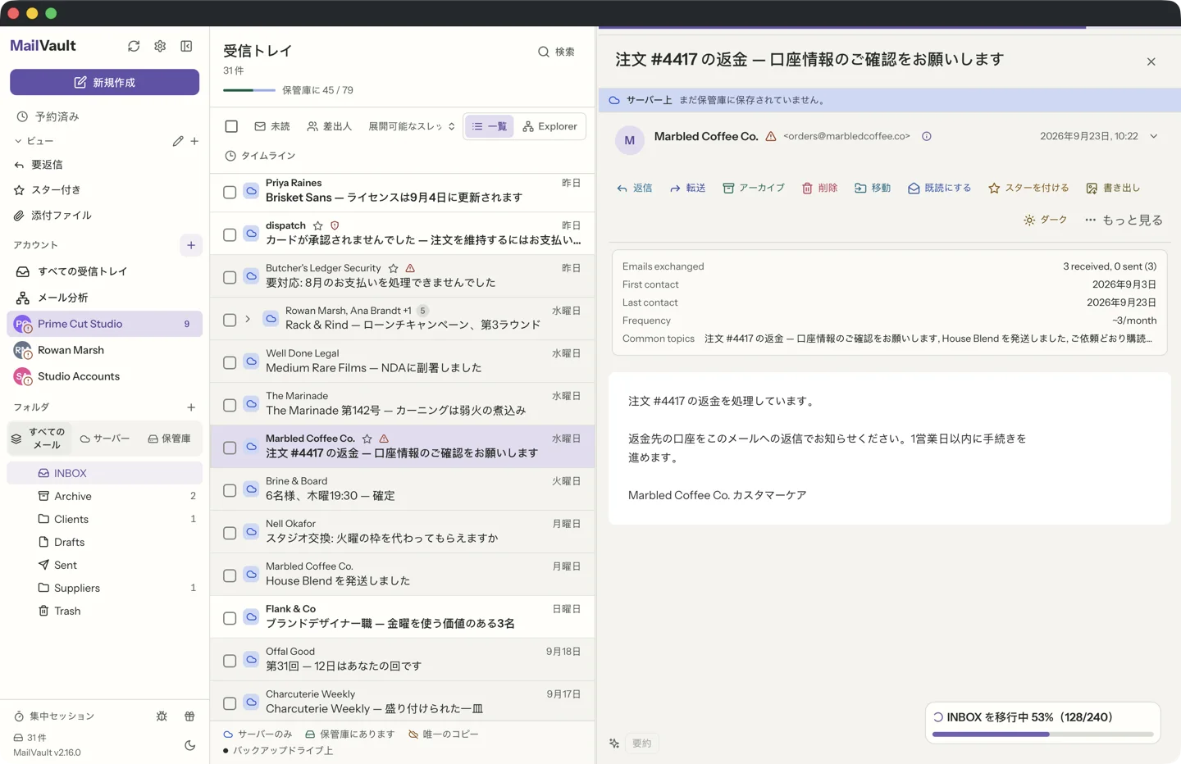This screenshot has height=764, width=1181.
Task: Click the 保管庫 45/79 progress bar
Action: coord(249,90)
